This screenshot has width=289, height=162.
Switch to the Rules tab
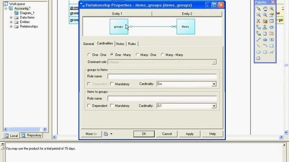coord(132,44)
